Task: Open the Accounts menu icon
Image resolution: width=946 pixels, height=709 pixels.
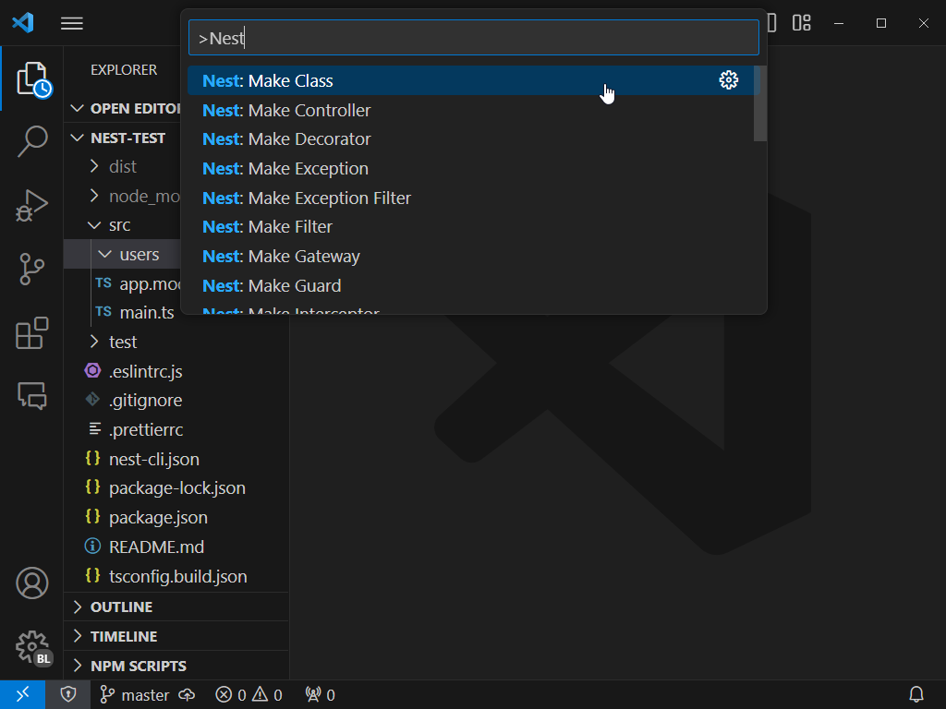Action: coord(32,583)
